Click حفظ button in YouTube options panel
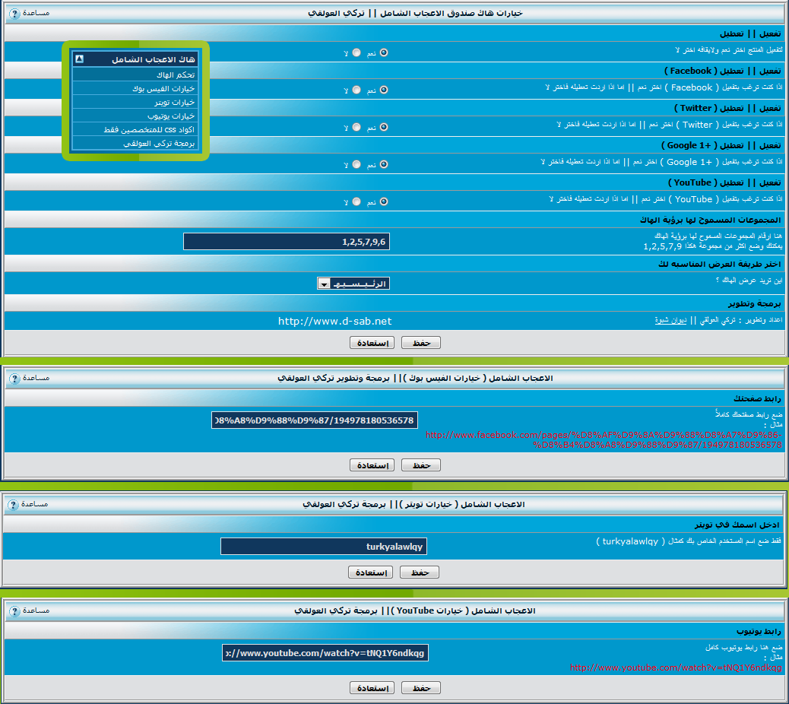This screenshot has height=704, width=789. click(x=420, y=688)
